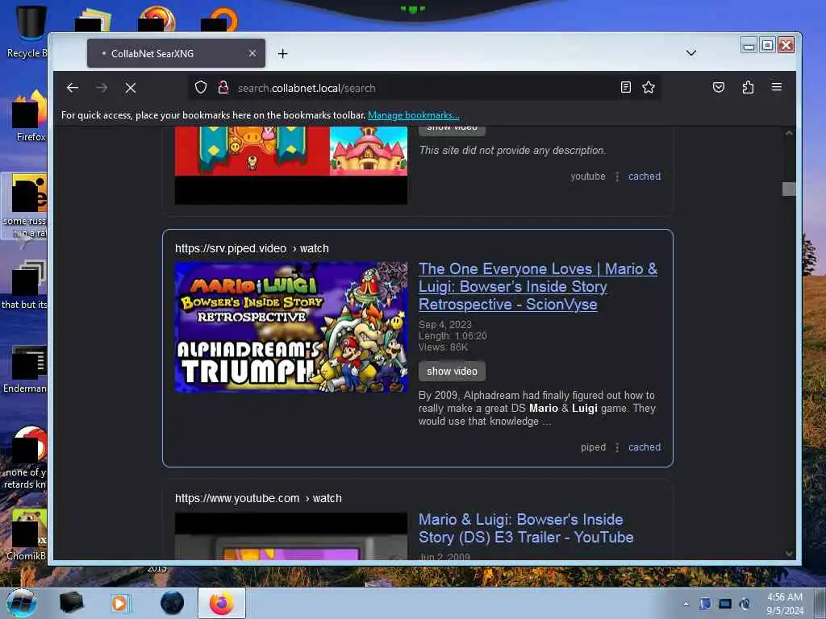Click the https://www.youtube.com result URL

coord(258,498)
